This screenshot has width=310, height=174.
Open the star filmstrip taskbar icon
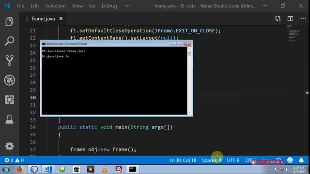click(91, 169)
